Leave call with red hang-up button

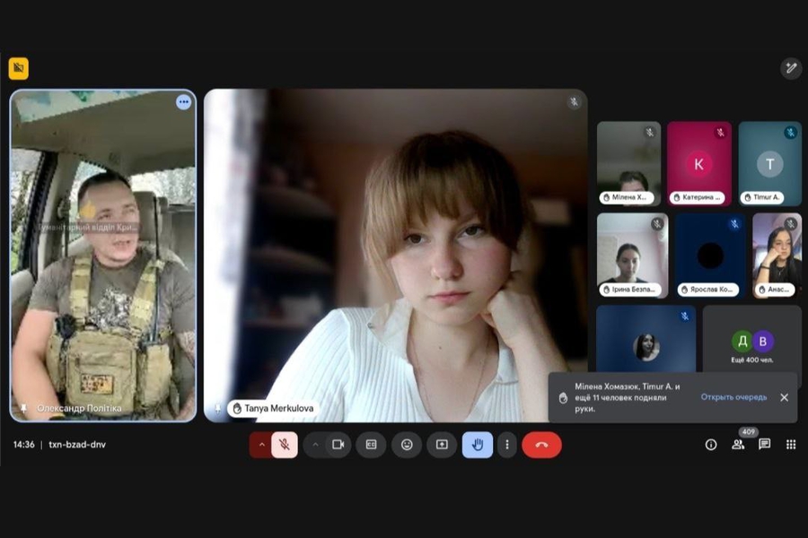541,445
